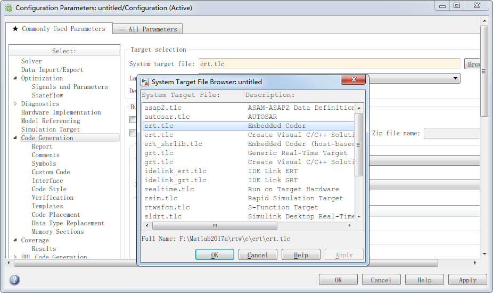Select grt.tlc Generic Real-Time Target

pyautogui.click(x=249, y=153)
